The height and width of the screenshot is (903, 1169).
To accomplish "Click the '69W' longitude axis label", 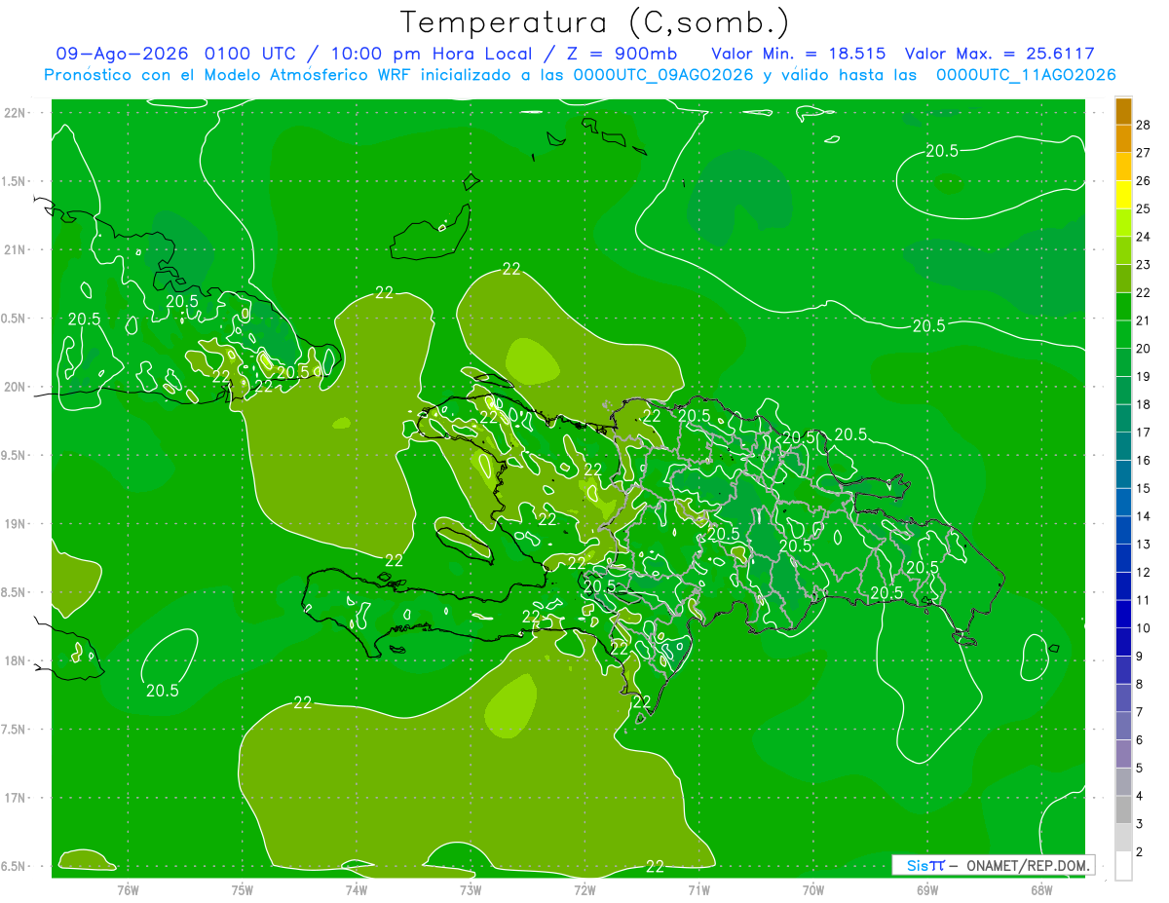I will click(927, 889).
